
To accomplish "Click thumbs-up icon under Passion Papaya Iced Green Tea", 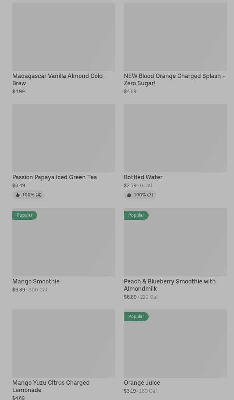I will [17, 195].
